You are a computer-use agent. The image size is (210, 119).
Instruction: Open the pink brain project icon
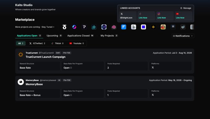[114, 27]
